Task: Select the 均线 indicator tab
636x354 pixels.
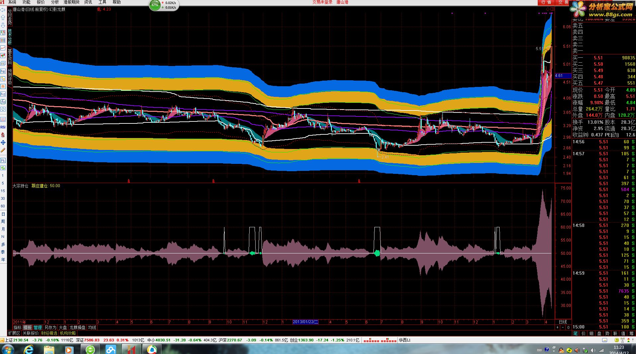Action: tap(92, 327)
